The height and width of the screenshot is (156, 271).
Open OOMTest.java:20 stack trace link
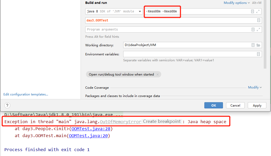[x=88, y=136]
